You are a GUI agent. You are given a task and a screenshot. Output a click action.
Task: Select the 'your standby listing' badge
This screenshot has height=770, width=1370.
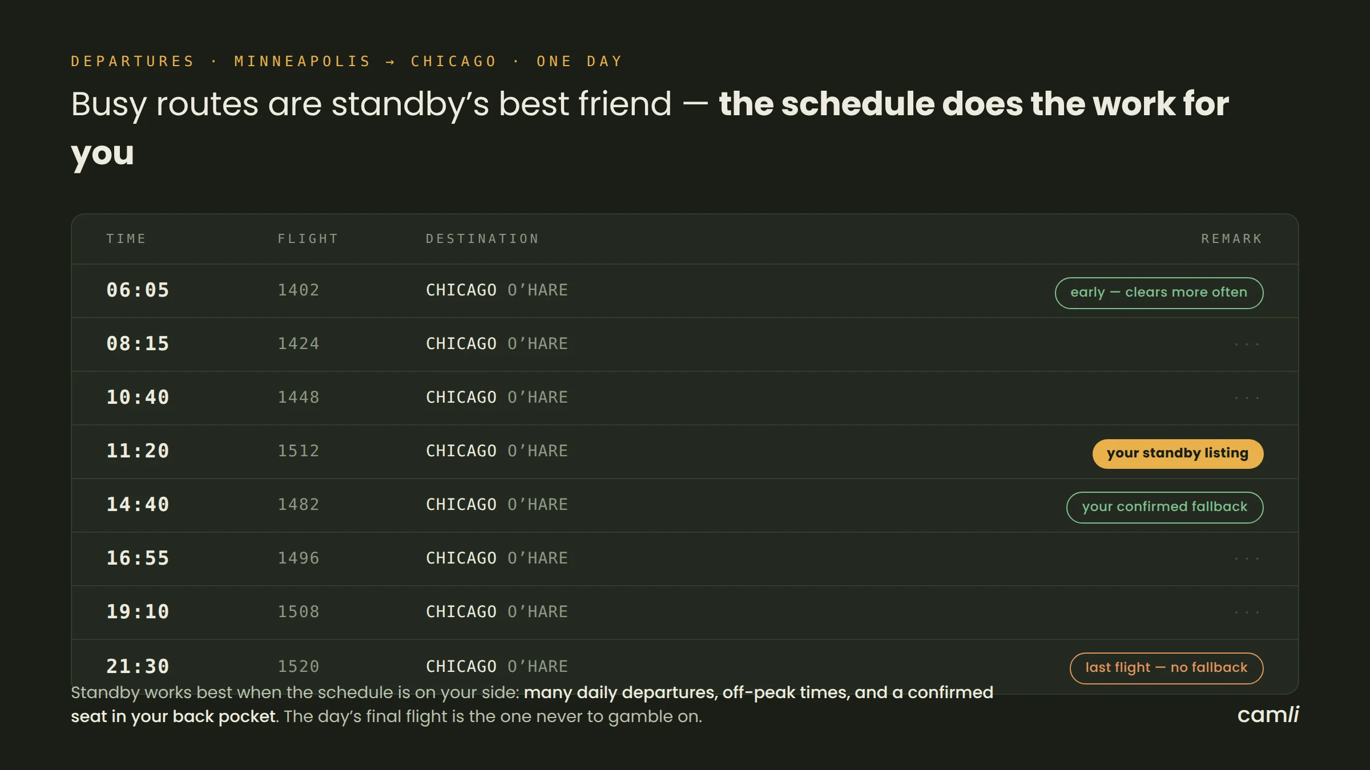pos(1178,453)
